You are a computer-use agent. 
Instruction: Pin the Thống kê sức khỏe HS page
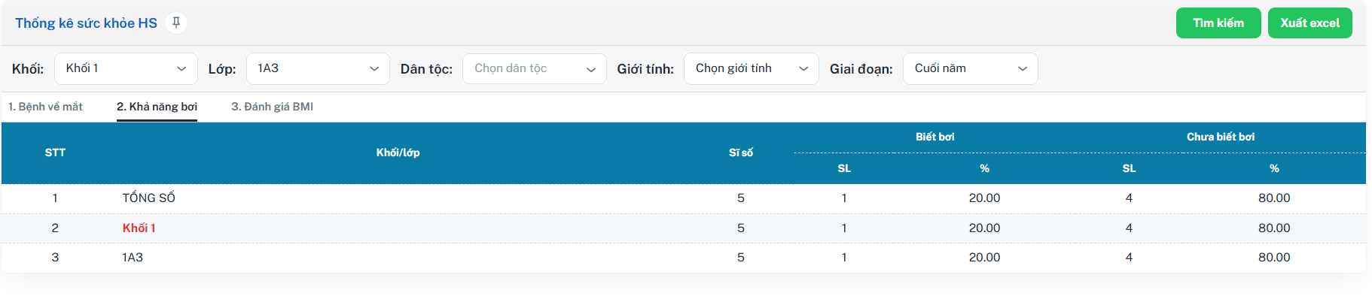coord(176,23)
